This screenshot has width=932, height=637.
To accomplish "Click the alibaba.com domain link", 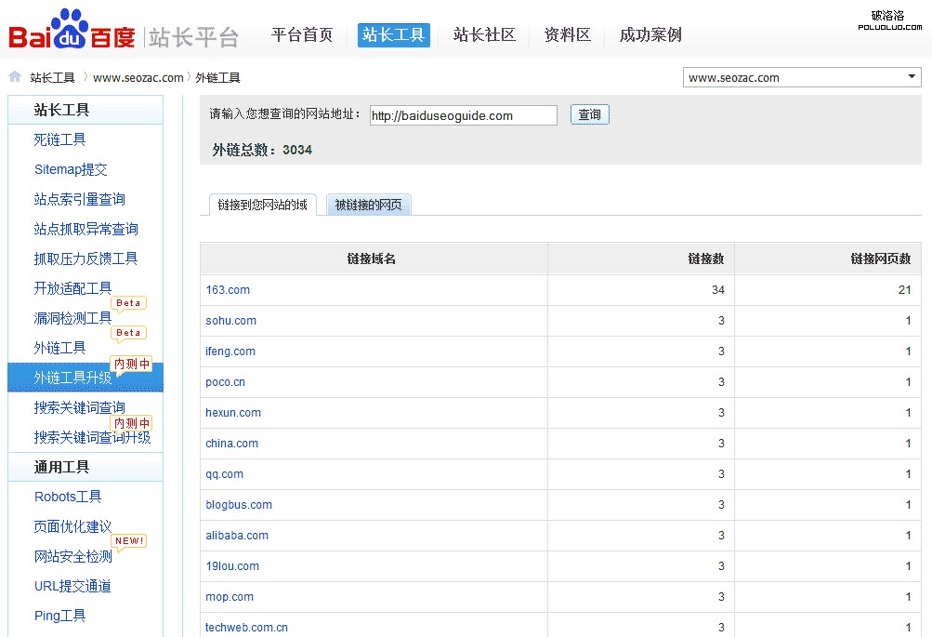I will (x=237, y=536).
